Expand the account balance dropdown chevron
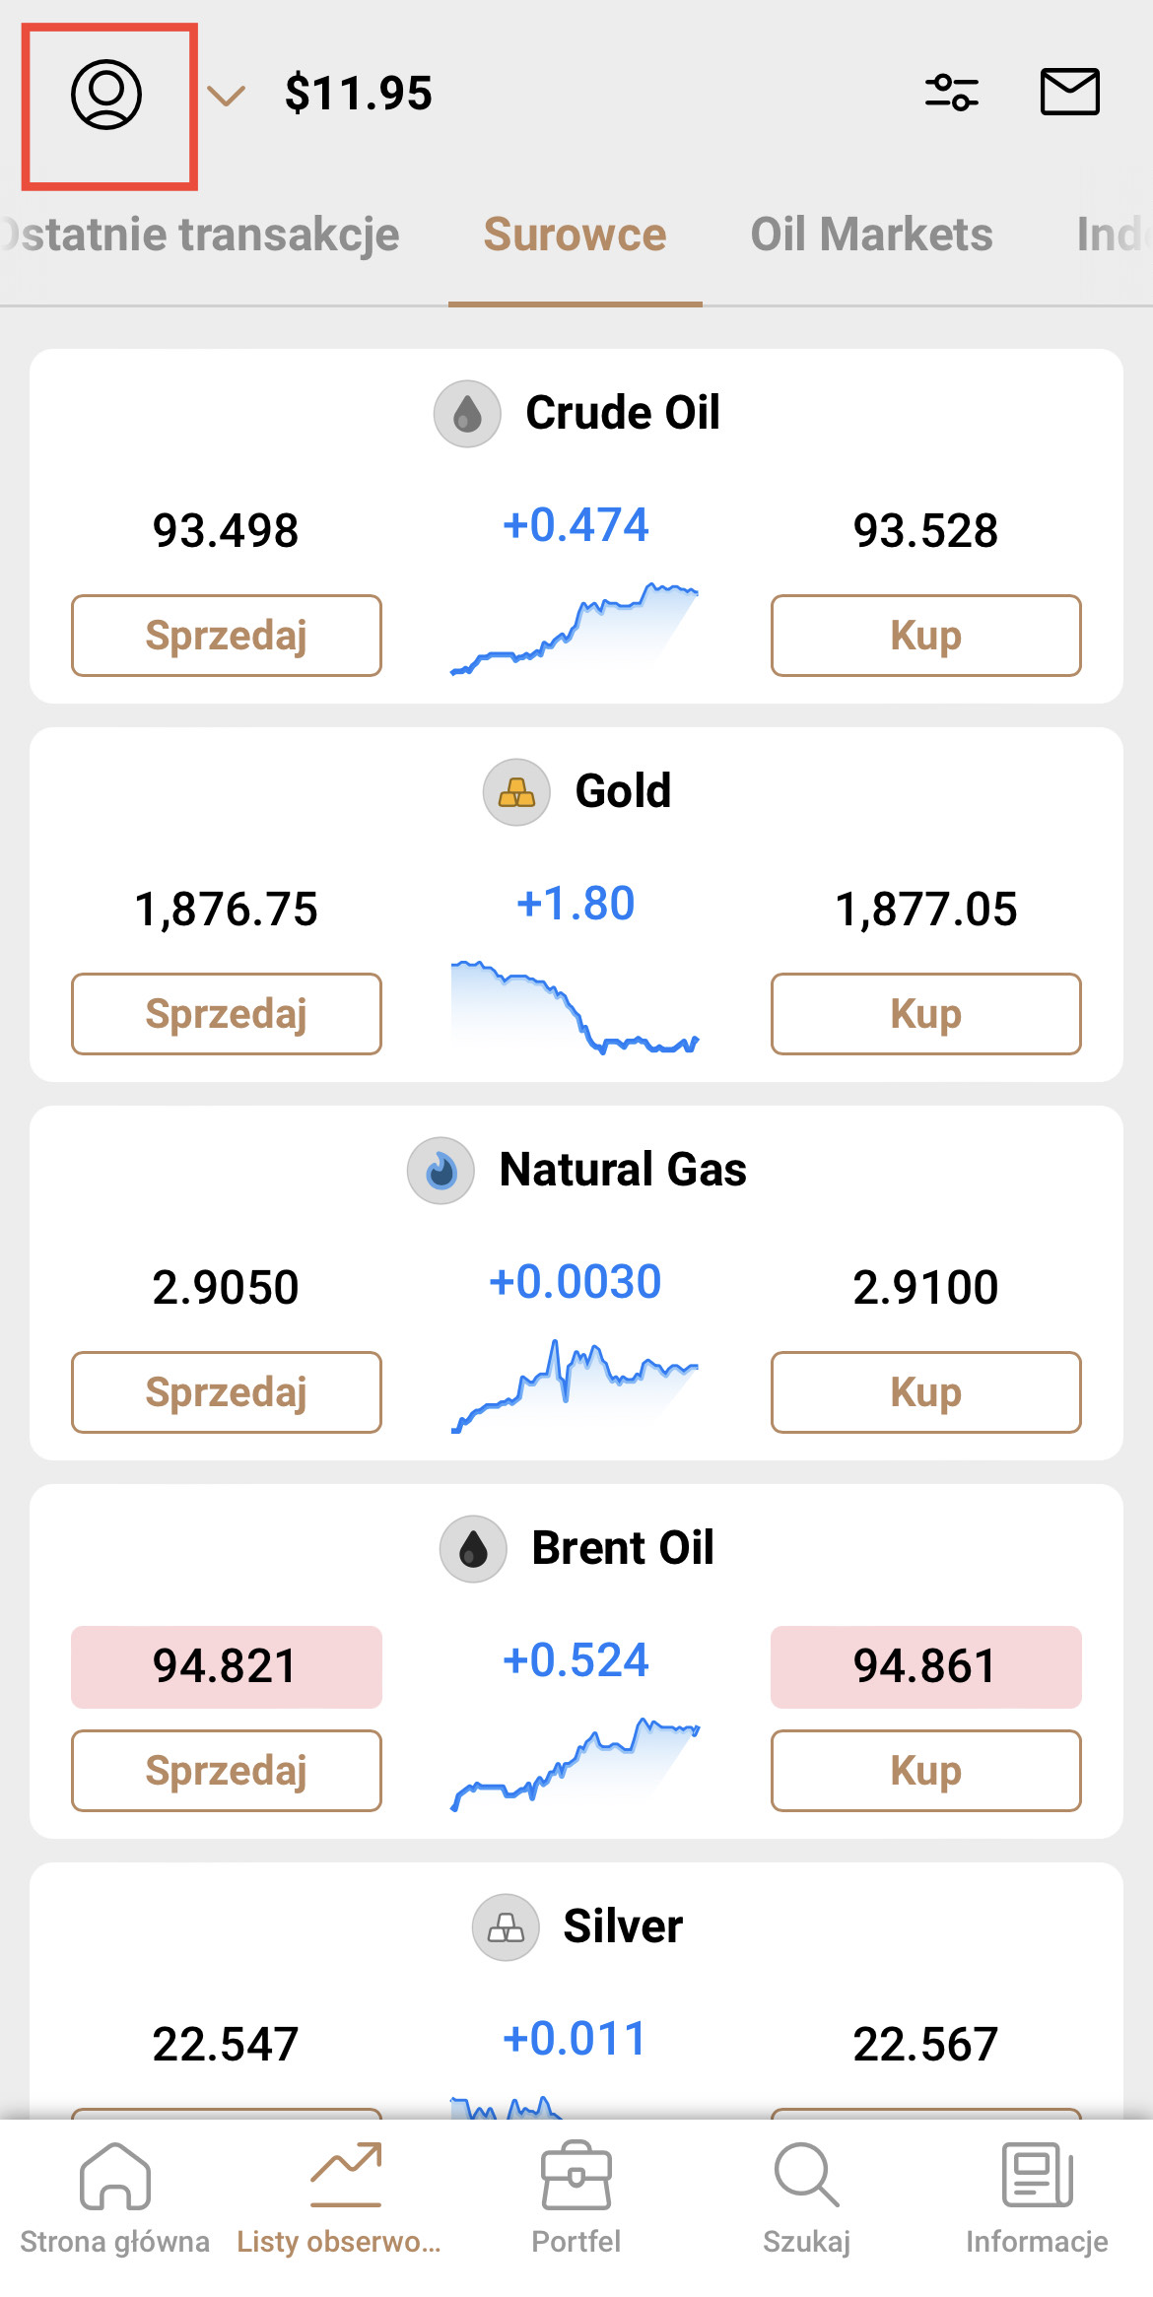This screenshot has width=1153, height=2297. click(227, 96)
